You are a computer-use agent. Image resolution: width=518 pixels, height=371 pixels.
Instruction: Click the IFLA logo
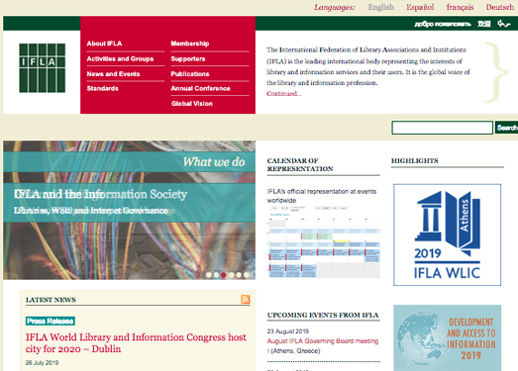click(x=42, y=67)
